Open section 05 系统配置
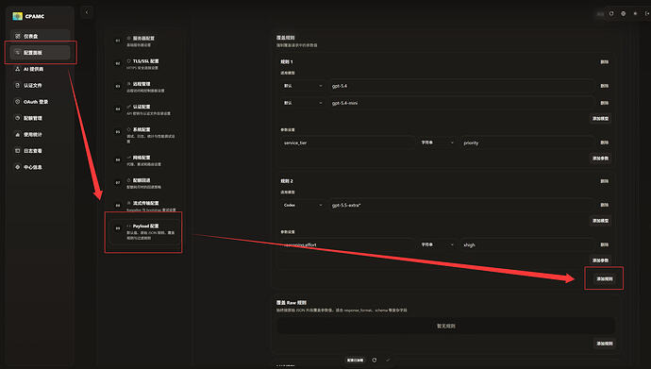 145,135
